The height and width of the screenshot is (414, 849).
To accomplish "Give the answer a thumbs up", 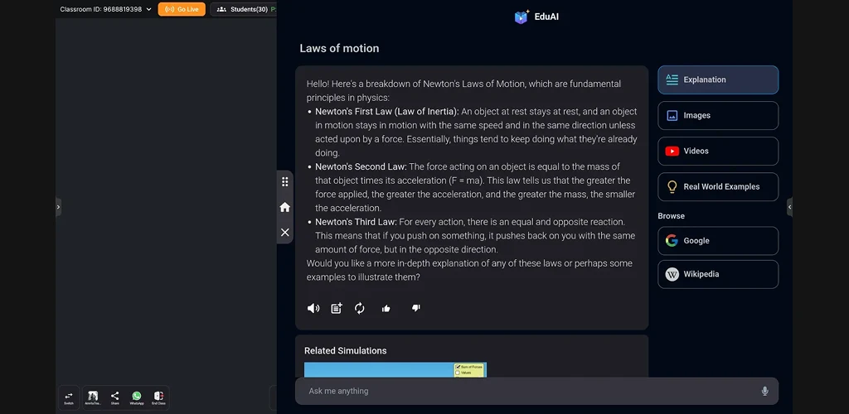I will coord(386,308).
